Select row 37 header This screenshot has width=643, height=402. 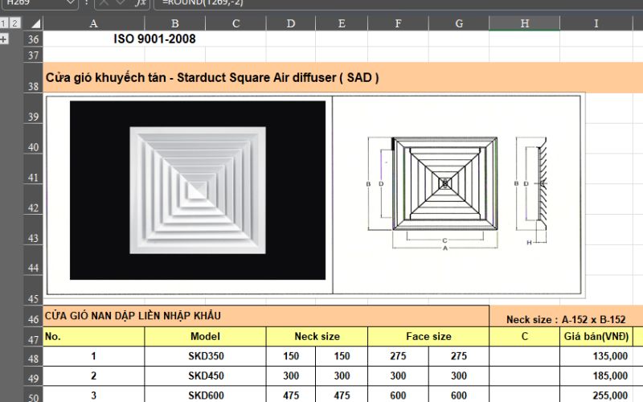(33, 55)
